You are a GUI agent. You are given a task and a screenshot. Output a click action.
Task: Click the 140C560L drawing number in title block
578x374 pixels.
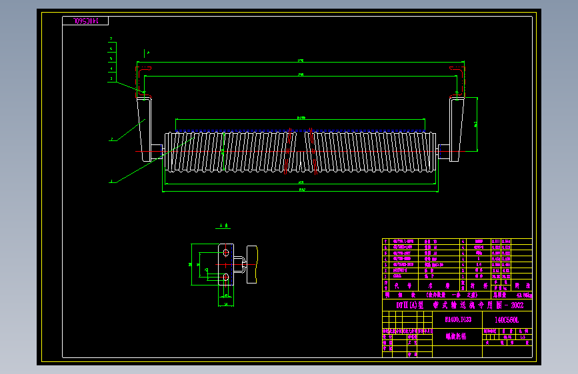pyautogui.click(x=507, y=320)
